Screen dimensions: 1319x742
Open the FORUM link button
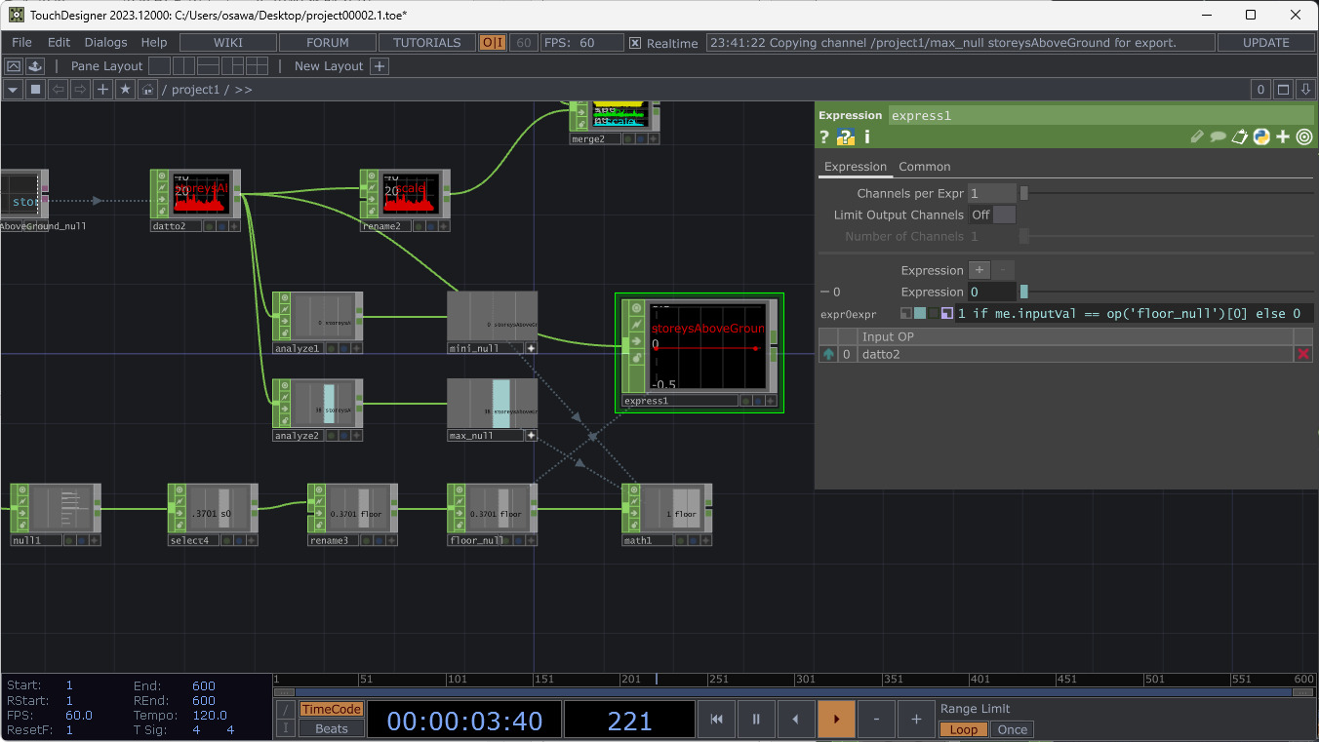328,43
